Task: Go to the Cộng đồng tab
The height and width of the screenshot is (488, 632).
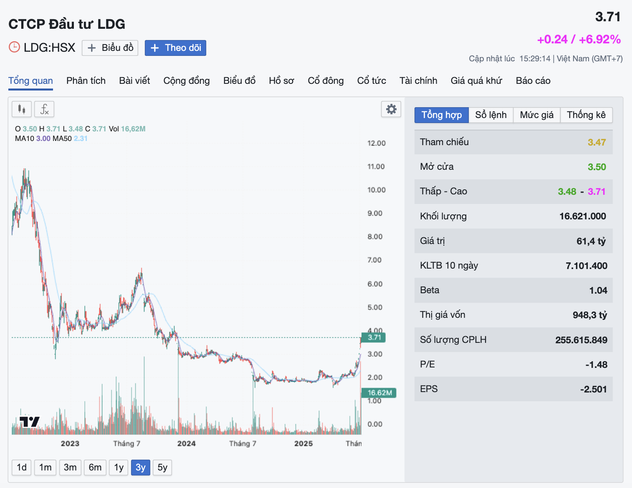Action: point(187,80)
